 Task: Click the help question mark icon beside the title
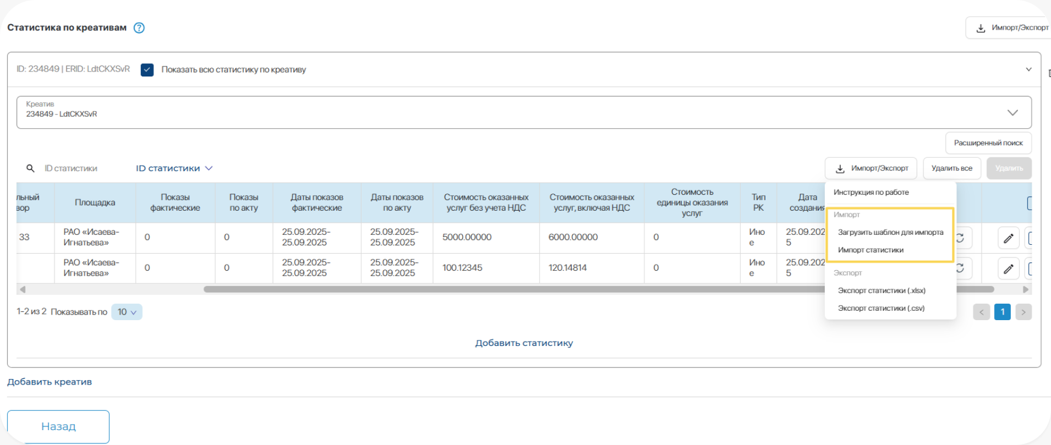click(139, 28)
